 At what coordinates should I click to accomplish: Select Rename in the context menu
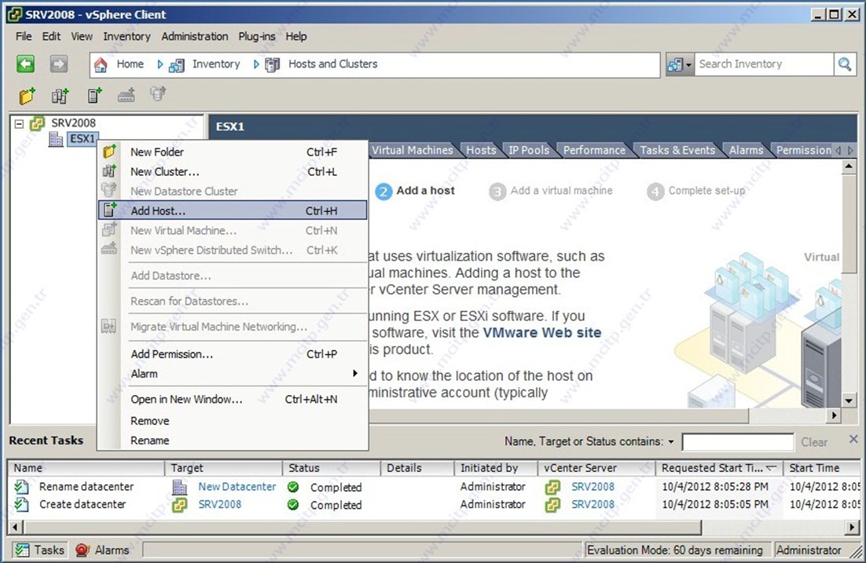click(233, 441)
